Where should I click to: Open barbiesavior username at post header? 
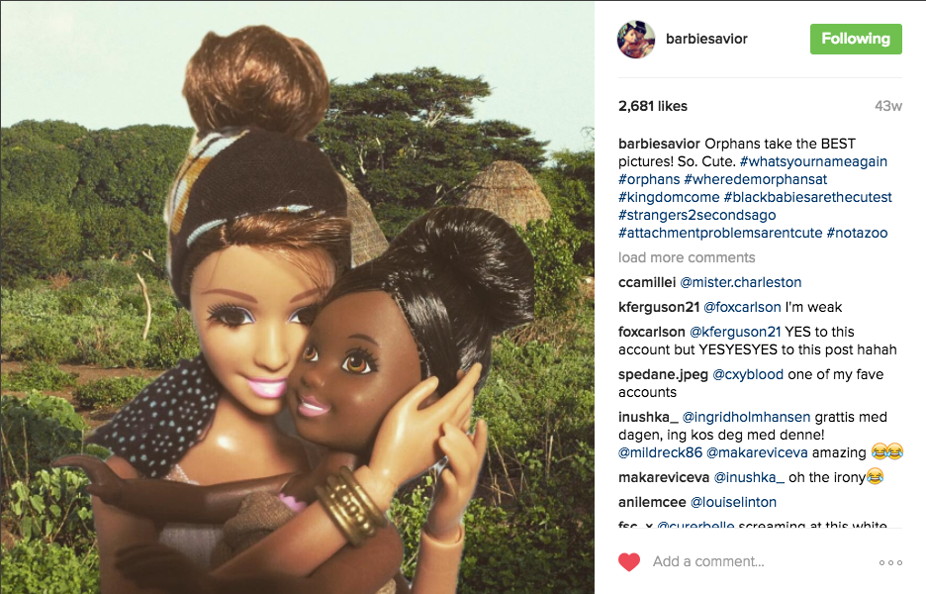tap(706, 39)
